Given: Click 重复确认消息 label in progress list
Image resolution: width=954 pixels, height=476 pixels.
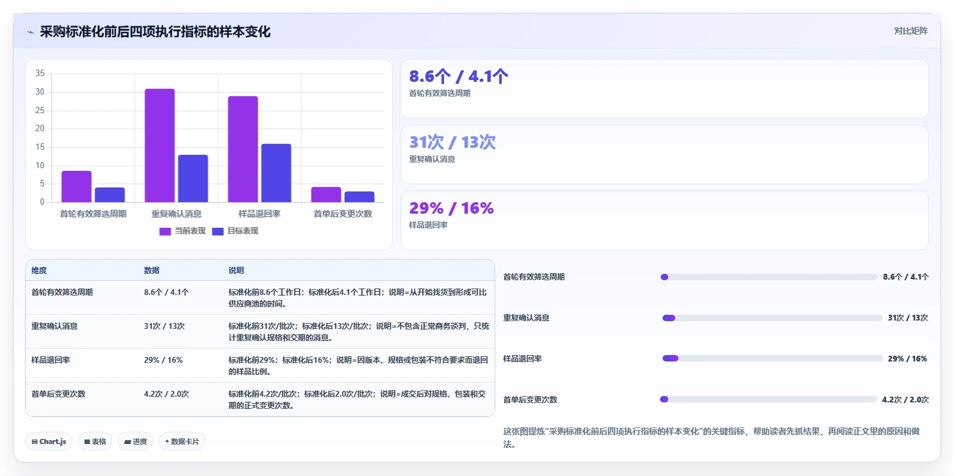Looking at the screenshot, I should pos(527,318).
